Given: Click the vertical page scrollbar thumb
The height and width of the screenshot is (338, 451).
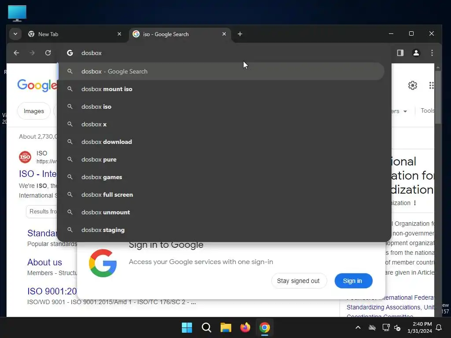Looking at the screenshot, I should click(x=438, y=97).
